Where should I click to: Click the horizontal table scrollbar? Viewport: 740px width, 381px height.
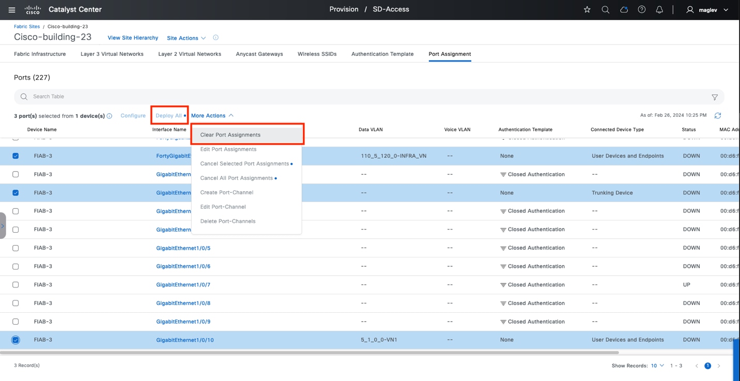tap(310, 353)
